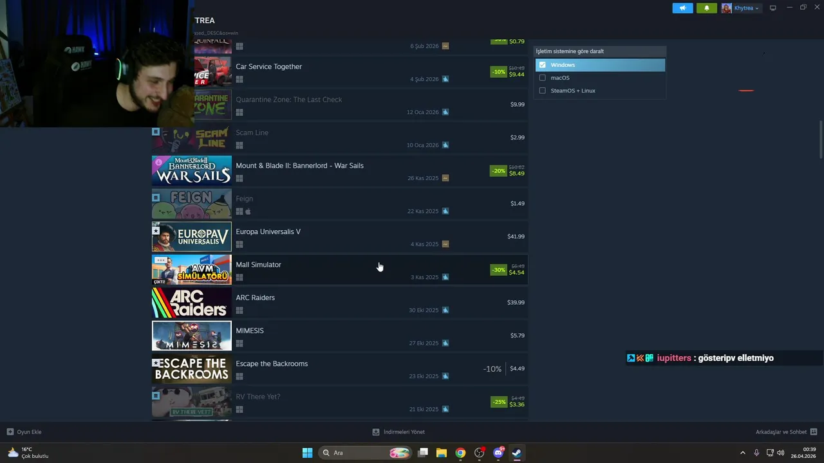
Task: Uncheck the Windows operating system filter
Action: click(x=543, y=65)
